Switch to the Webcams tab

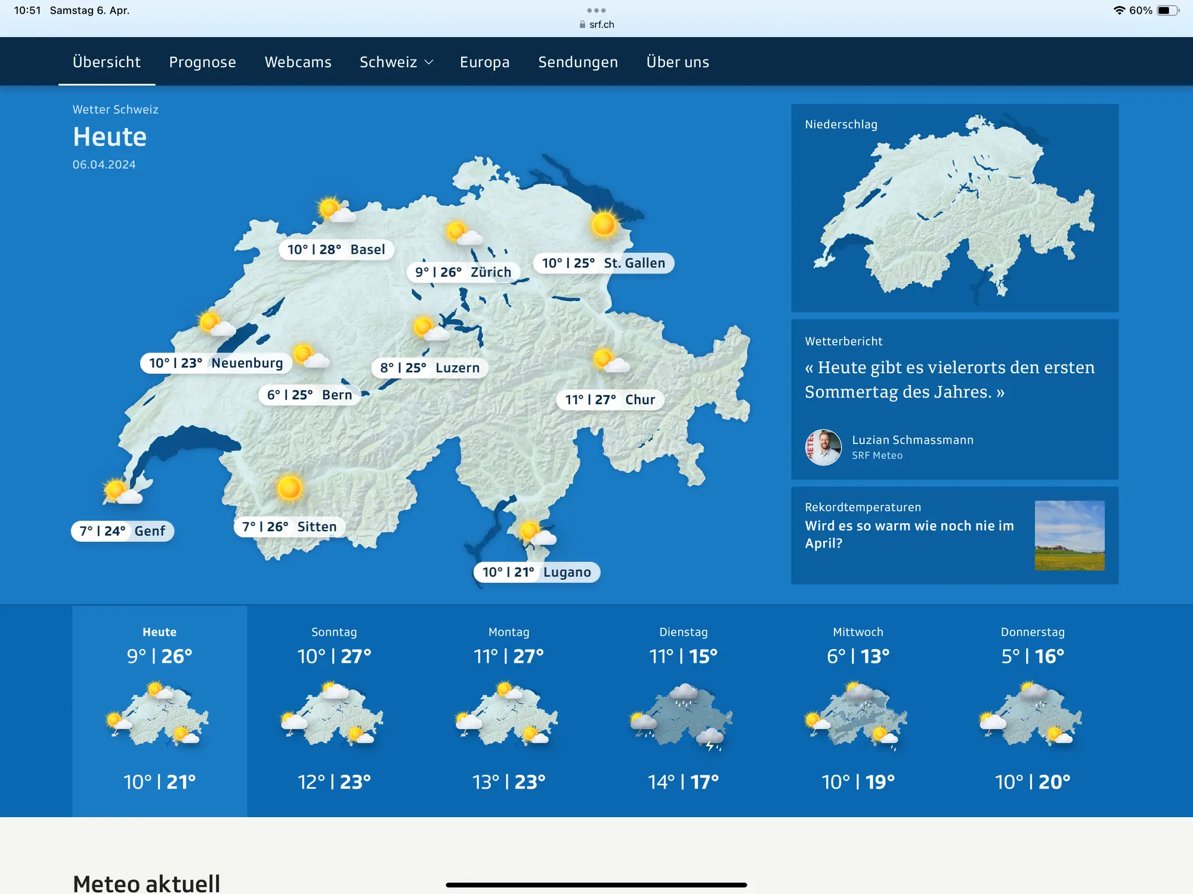click(x=298, y=62)
